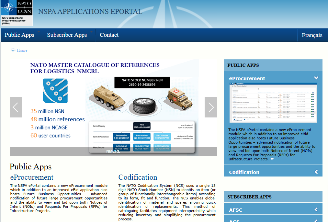Show previous slide in the carousel
Viewport: 328px width, 222px height.
coord(16,107)
